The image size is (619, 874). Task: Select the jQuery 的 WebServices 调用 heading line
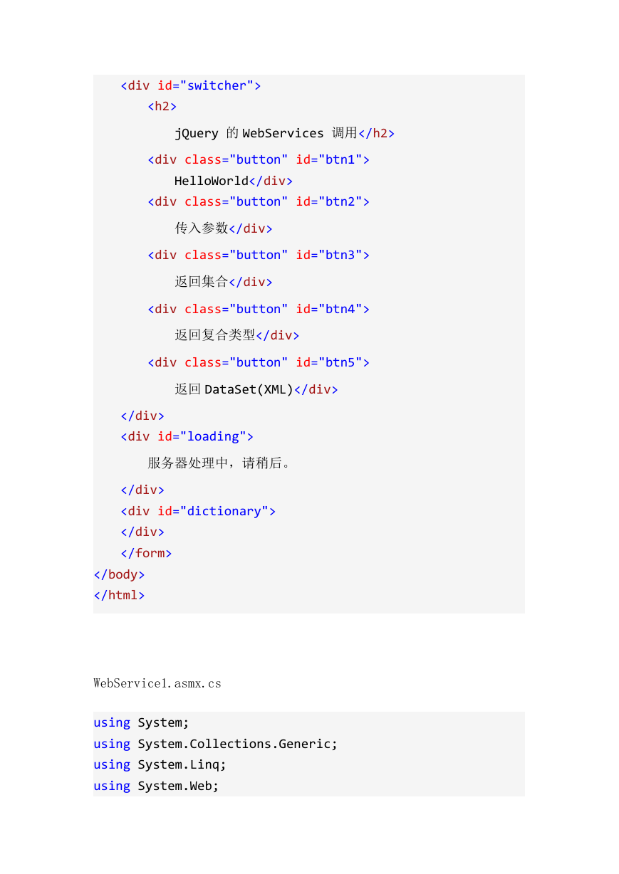pyautogui.click(x=284, y=133)
